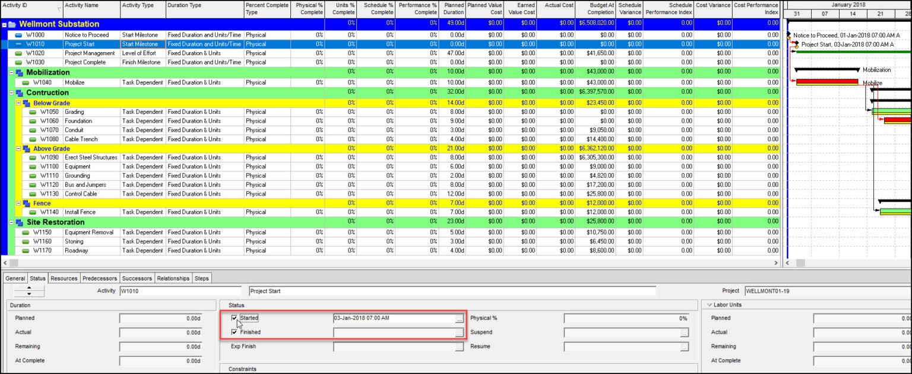Click the Fence WBS icon

pyautogui.click(x=26, y=203)
